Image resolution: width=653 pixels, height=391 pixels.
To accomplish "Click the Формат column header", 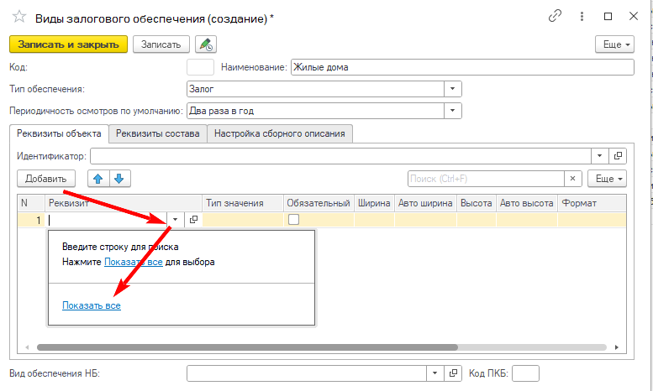I will coord(592,203).
